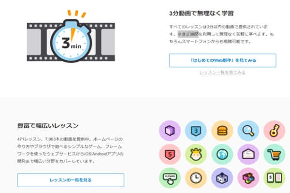This screenshot has height=193, width=290.
Task: Select the clock lesson icon
Action: [196, 178]
